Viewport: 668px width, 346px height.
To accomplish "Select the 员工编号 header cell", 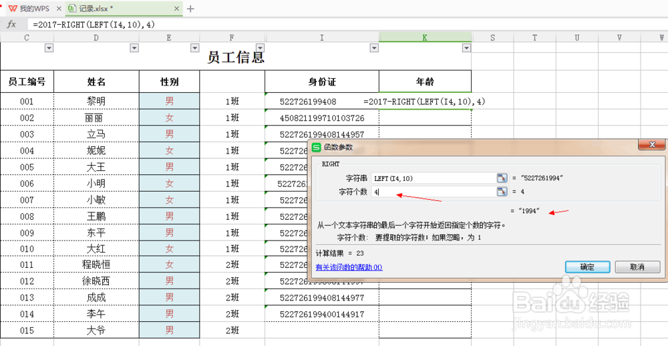I will [27, 81].
